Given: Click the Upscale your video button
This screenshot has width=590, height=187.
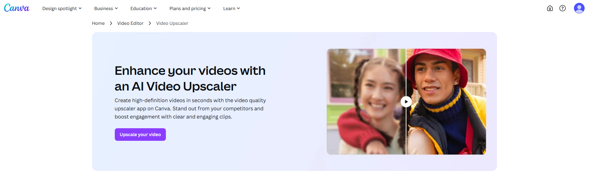Looking at the screenshot, I should [140, 135].
